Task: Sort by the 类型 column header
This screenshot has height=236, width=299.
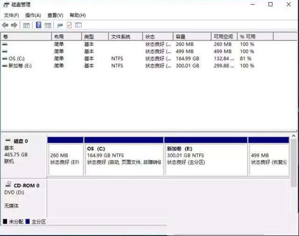Action: (95, 37)
